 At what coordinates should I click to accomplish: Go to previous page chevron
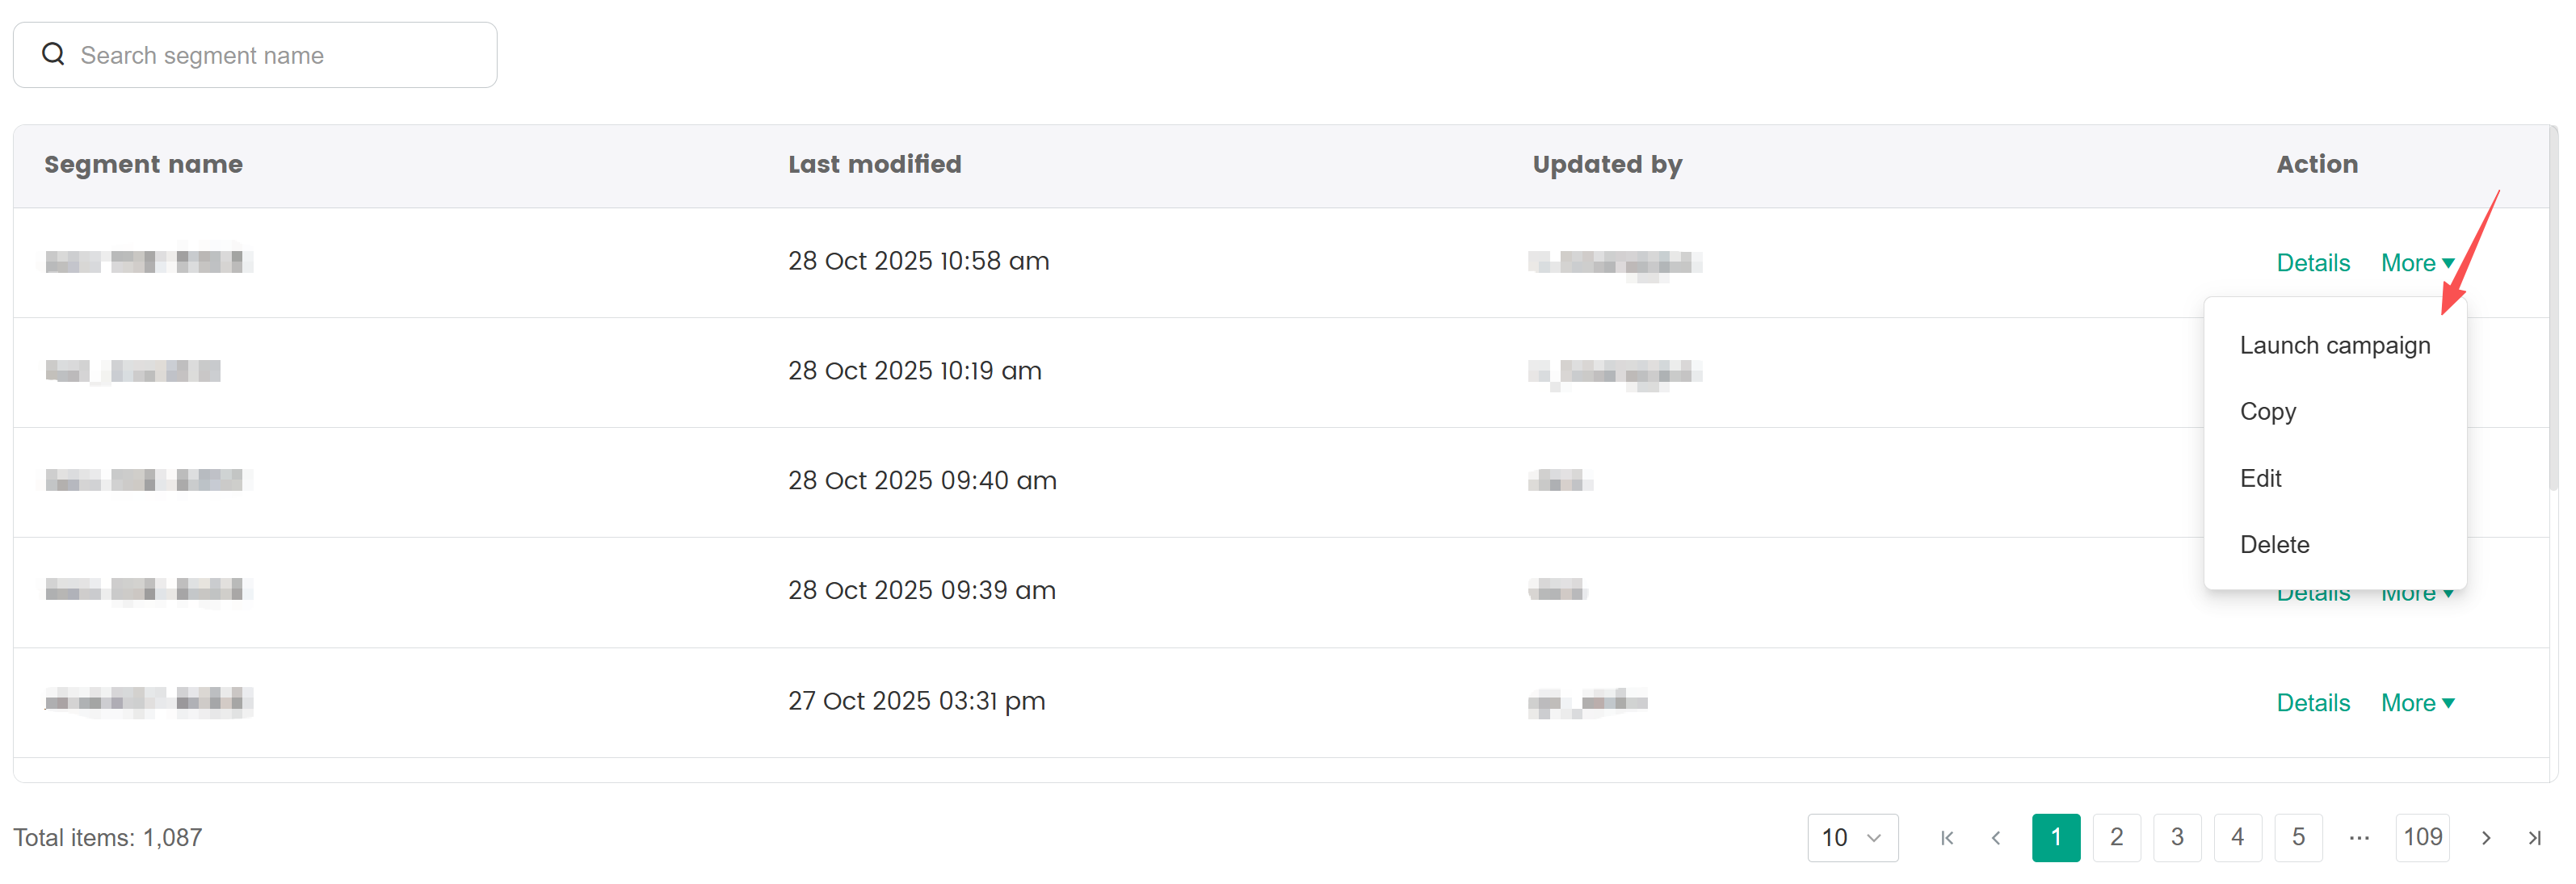click(1996, 837)
